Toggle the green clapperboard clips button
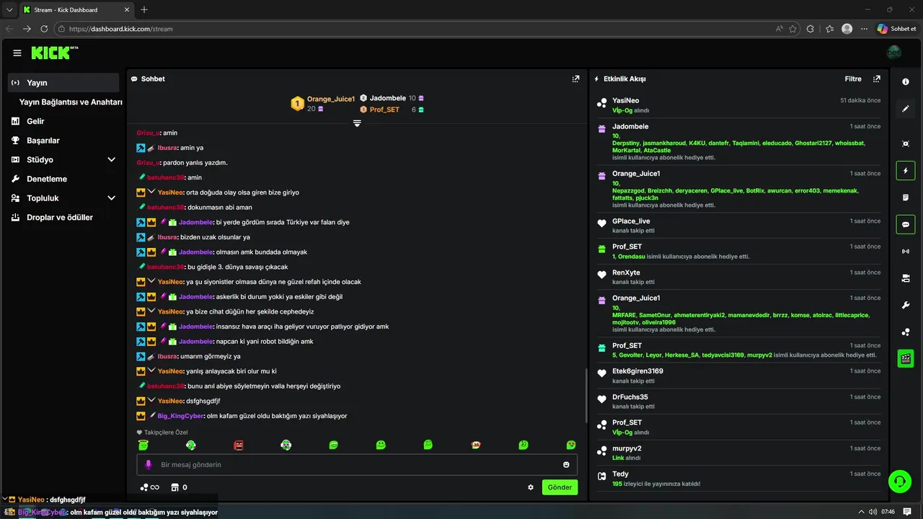923x519 pixels. (x=906, y=358)
